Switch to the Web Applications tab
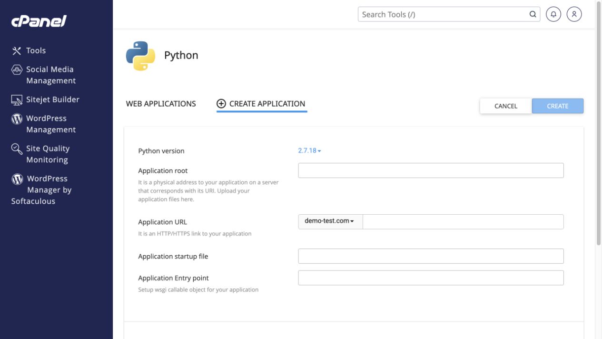This screenshot has height=339, width=602. tap(161, 104)
